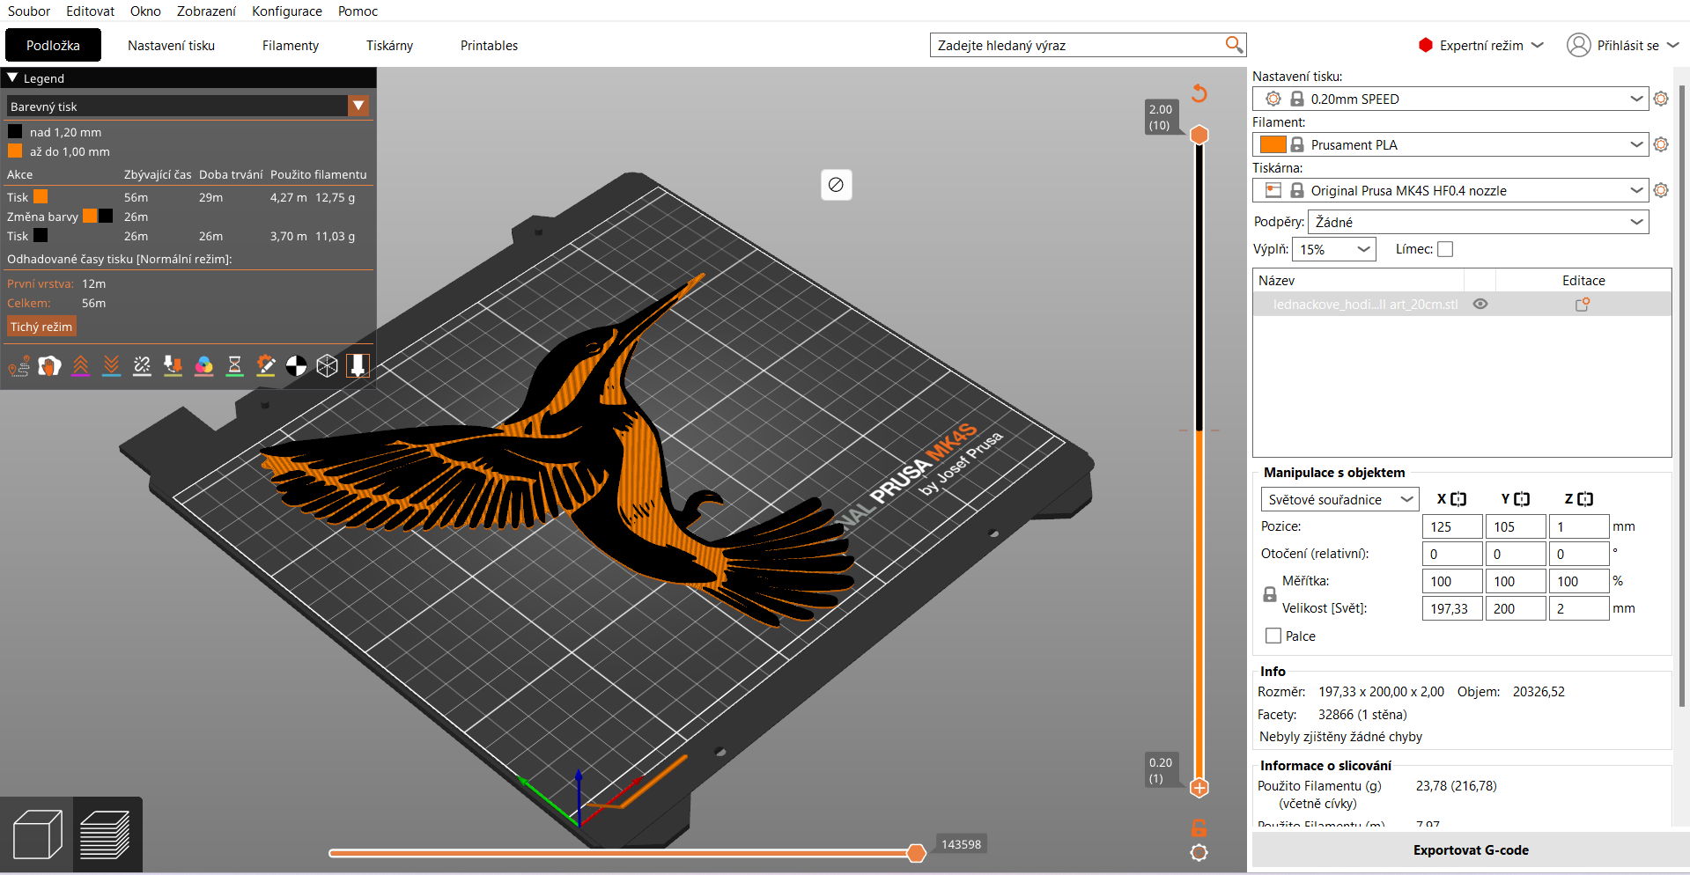Click the Tichý režim button

41,327
